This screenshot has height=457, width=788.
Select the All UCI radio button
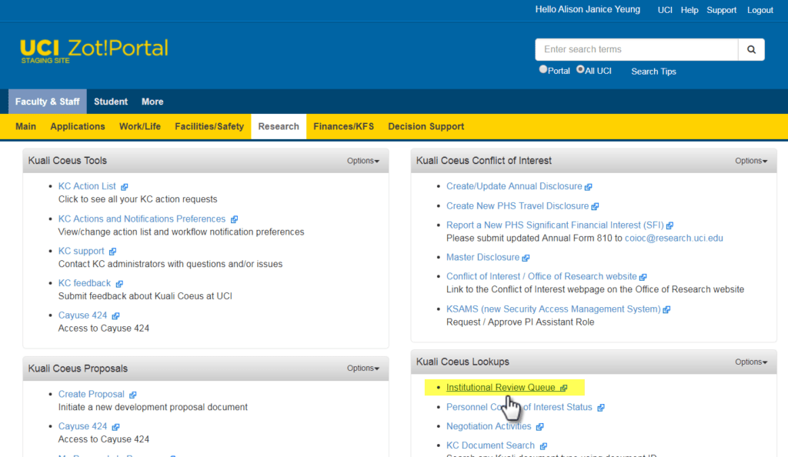(581, 69)
